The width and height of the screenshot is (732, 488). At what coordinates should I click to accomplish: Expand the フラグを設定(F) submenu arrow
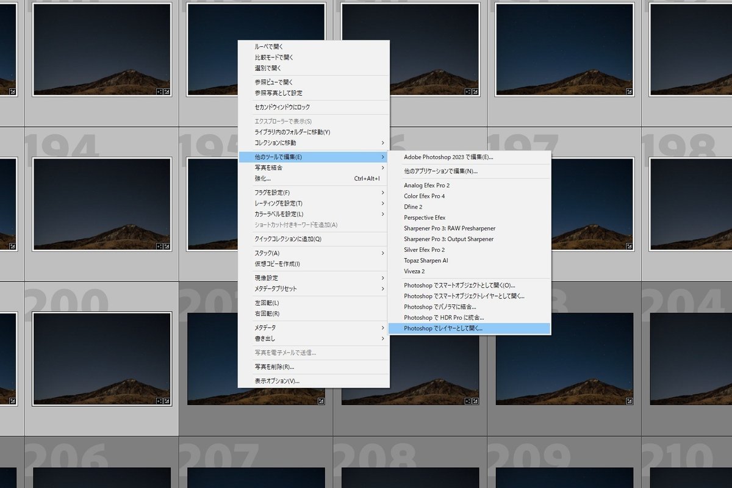pyautogui.click(x=383, y=193)
